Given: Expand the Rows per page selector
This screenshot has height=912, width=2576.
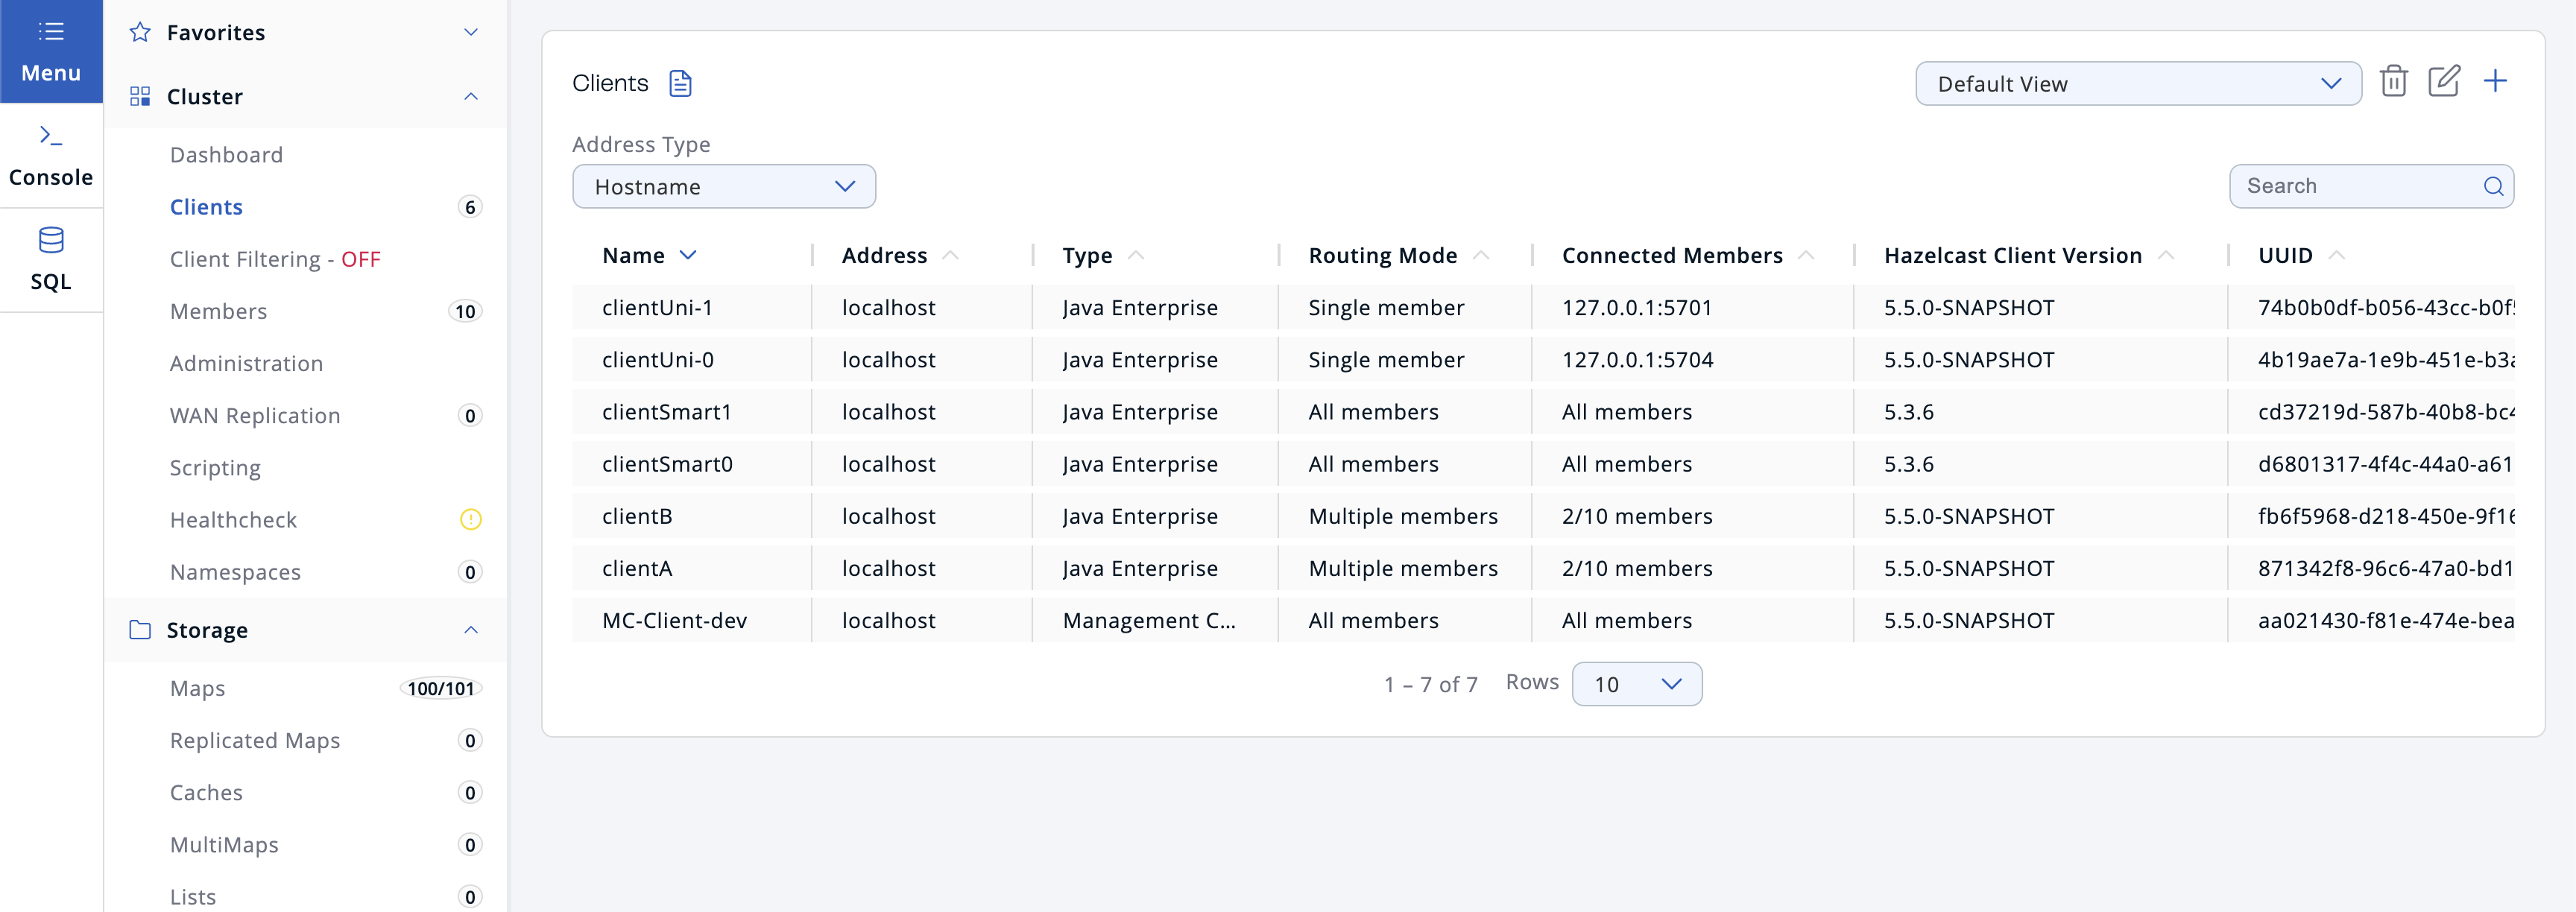Looking at the screenshot, I should point(1636,682).
